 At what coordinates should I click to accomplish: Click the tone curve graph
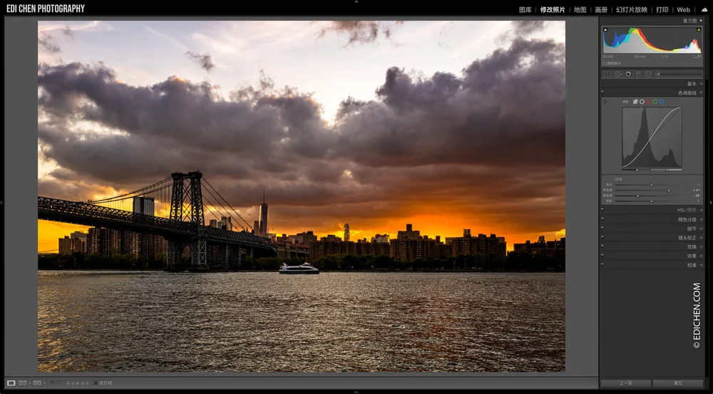pos(652,138)
